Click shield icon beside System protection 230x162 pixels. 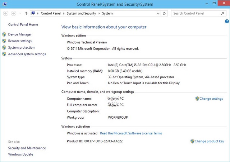[4, 48]
